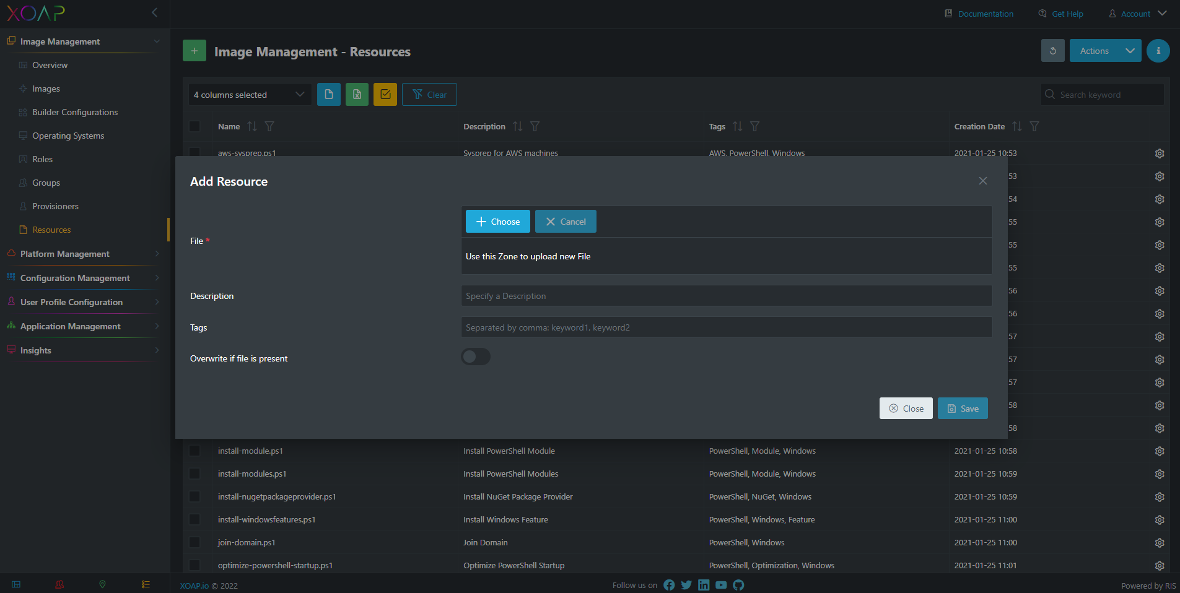Open the Name column filter icon
The image size is (1180, 593).
tap(269, 126)
